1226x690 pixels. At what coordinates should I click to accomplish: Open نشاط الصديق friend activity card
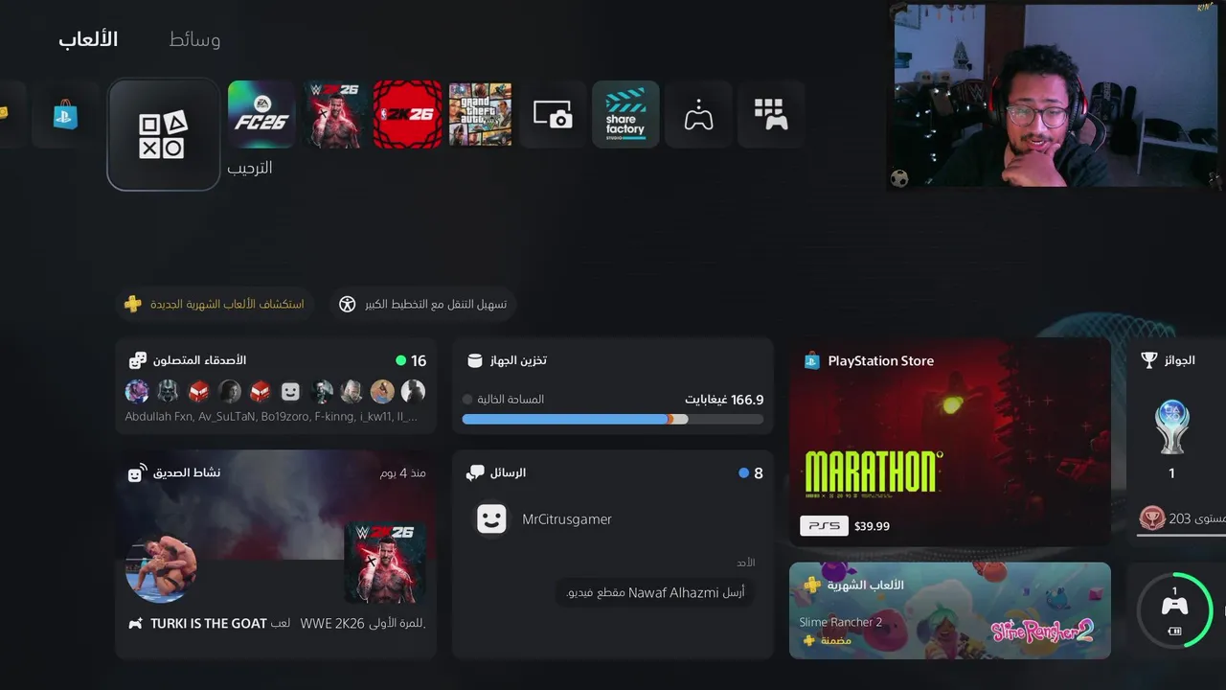[x=276, y=555]
